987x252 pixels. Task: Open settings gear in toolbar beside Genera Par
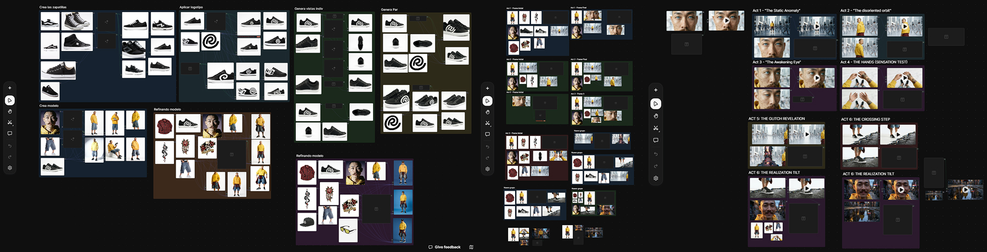[487, 169]
